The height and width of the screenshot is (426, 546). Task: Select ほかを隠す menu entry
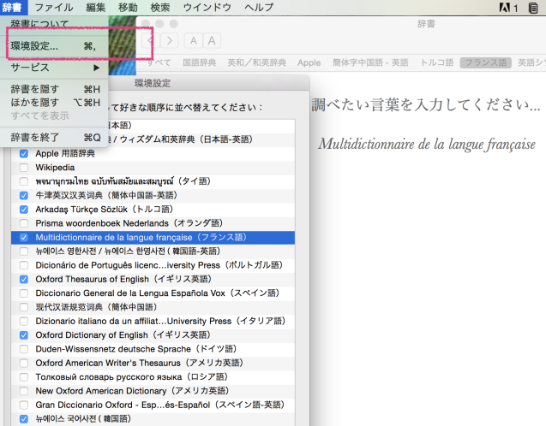tap(56, 103)
